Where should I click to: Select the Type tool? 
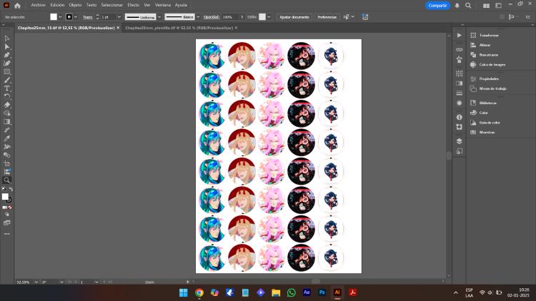tap(7, 88)
